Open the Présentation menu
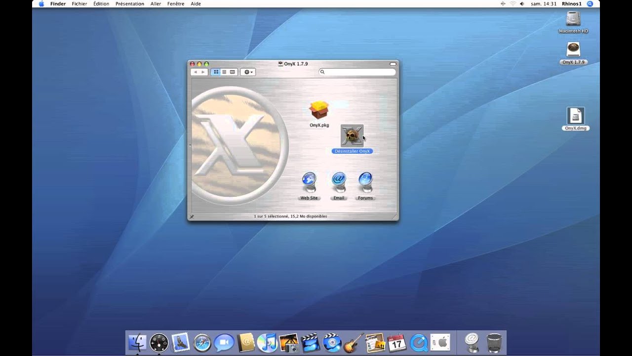The image size is (632, 356). [130, 3]
